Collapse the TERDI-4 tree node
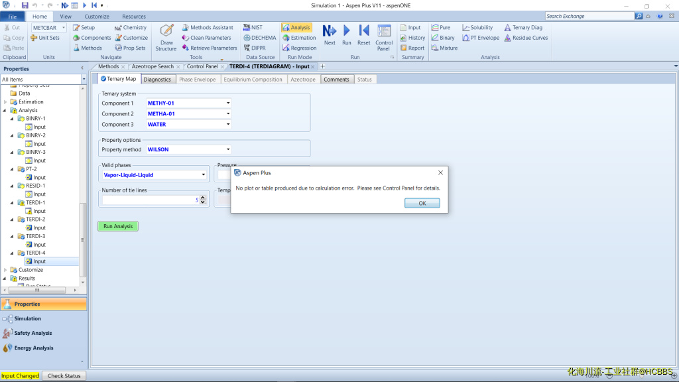The width and height of the screenshot is (679, 382). click(x=12, y=253)
